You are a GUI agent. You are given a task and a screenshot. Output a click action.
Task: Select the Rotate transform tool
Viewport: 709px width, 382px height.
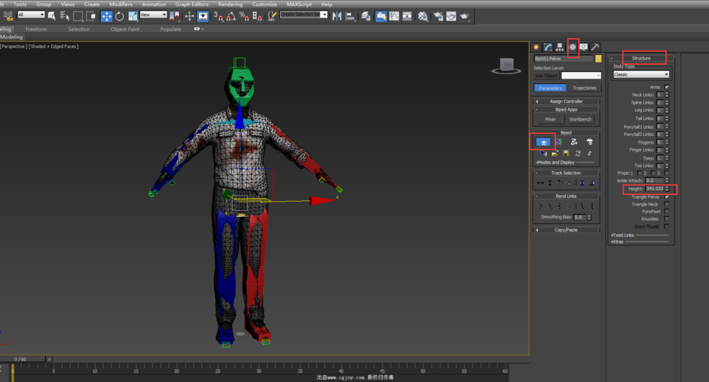pyautogui.click(x=119, y=16)
